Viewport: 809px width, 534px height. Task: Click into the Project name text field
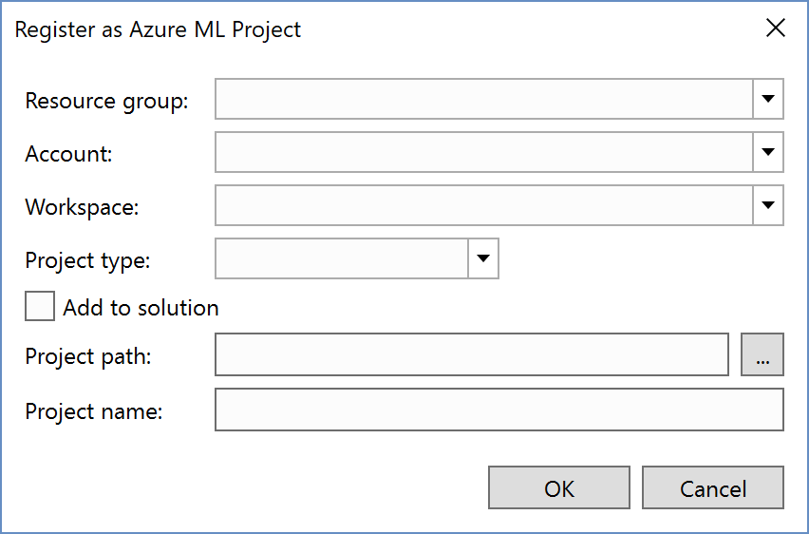tap(499, 410)
